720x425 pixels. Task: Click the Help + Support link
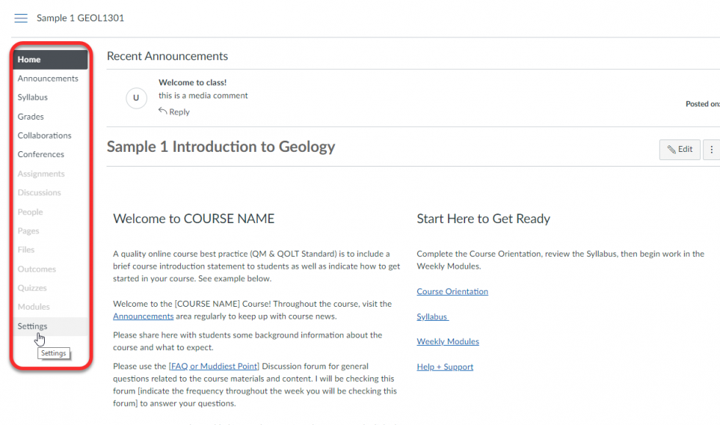coord(444,366)
